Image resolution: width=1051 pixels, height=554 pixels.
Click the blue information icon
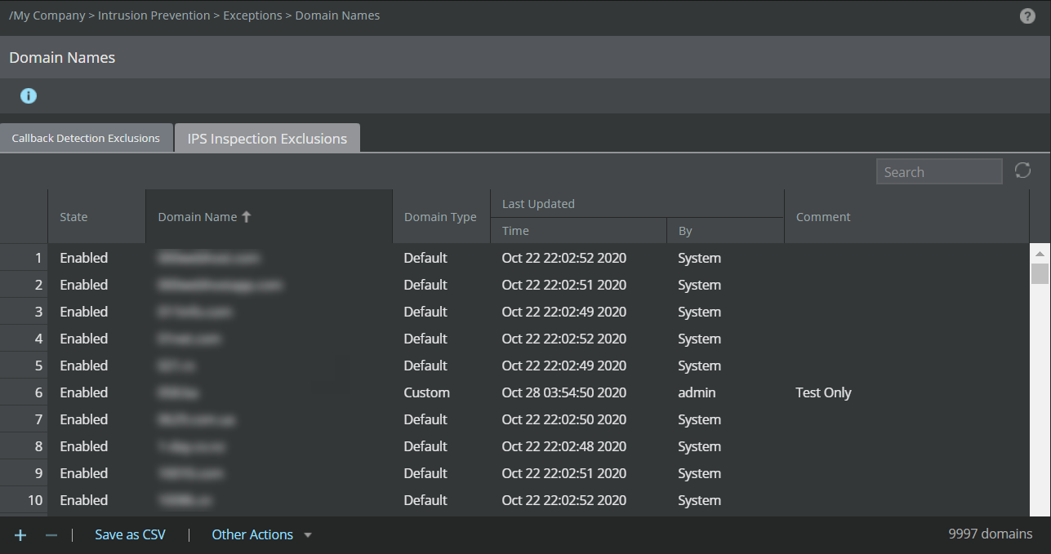(x=29, y=96)
